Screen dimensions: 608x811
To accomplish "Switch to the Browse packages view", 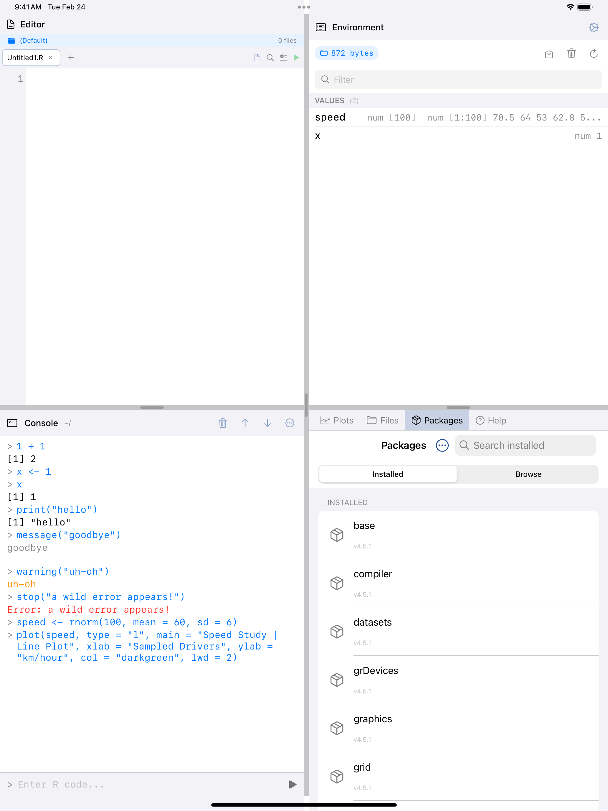I will coord(528,474).
